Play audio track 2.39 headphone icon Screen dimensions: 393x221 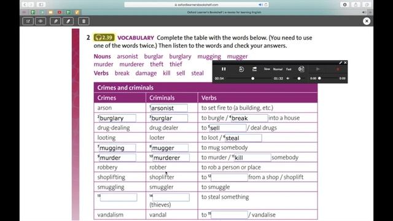pos(104,37)
